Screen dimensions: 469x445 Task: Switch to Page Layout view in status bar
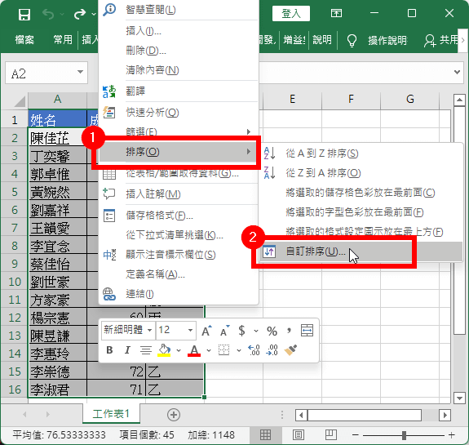click(x=299, y=435)
